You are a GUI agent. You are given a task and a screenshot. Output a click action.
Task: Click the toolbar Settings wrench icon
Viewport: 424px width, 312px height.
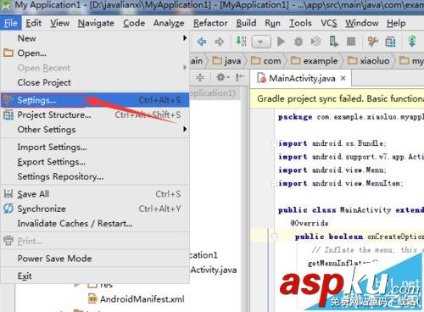[x=373, y=42]
